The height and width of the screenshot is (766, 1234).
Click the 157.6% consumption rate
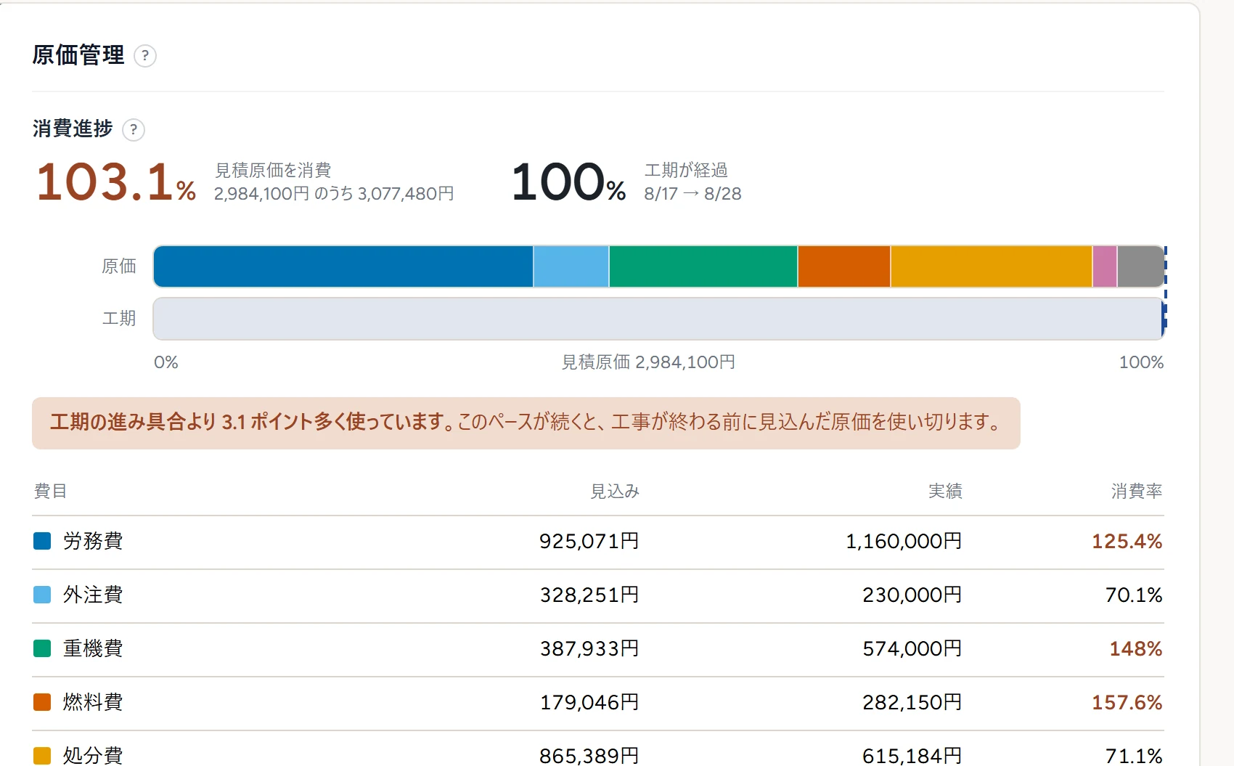tap(1127, 702)
